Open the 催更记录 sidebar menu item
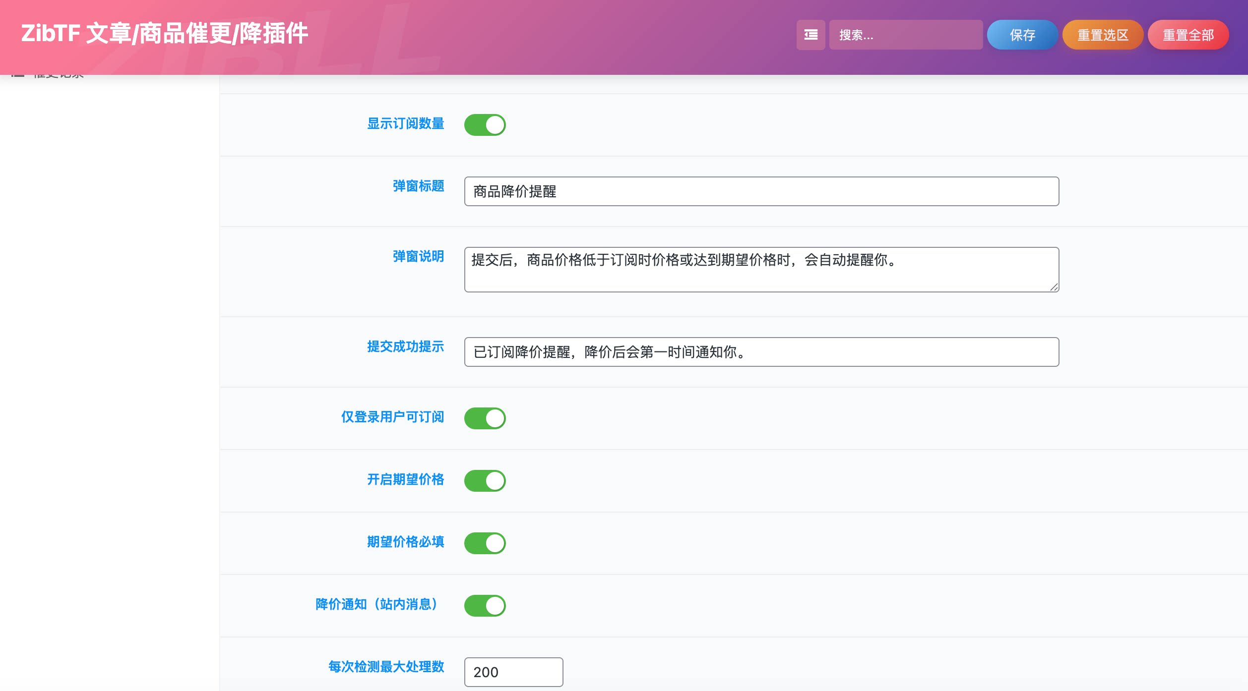This screenshot has width=1248, height=691. (x=58, y=73)
